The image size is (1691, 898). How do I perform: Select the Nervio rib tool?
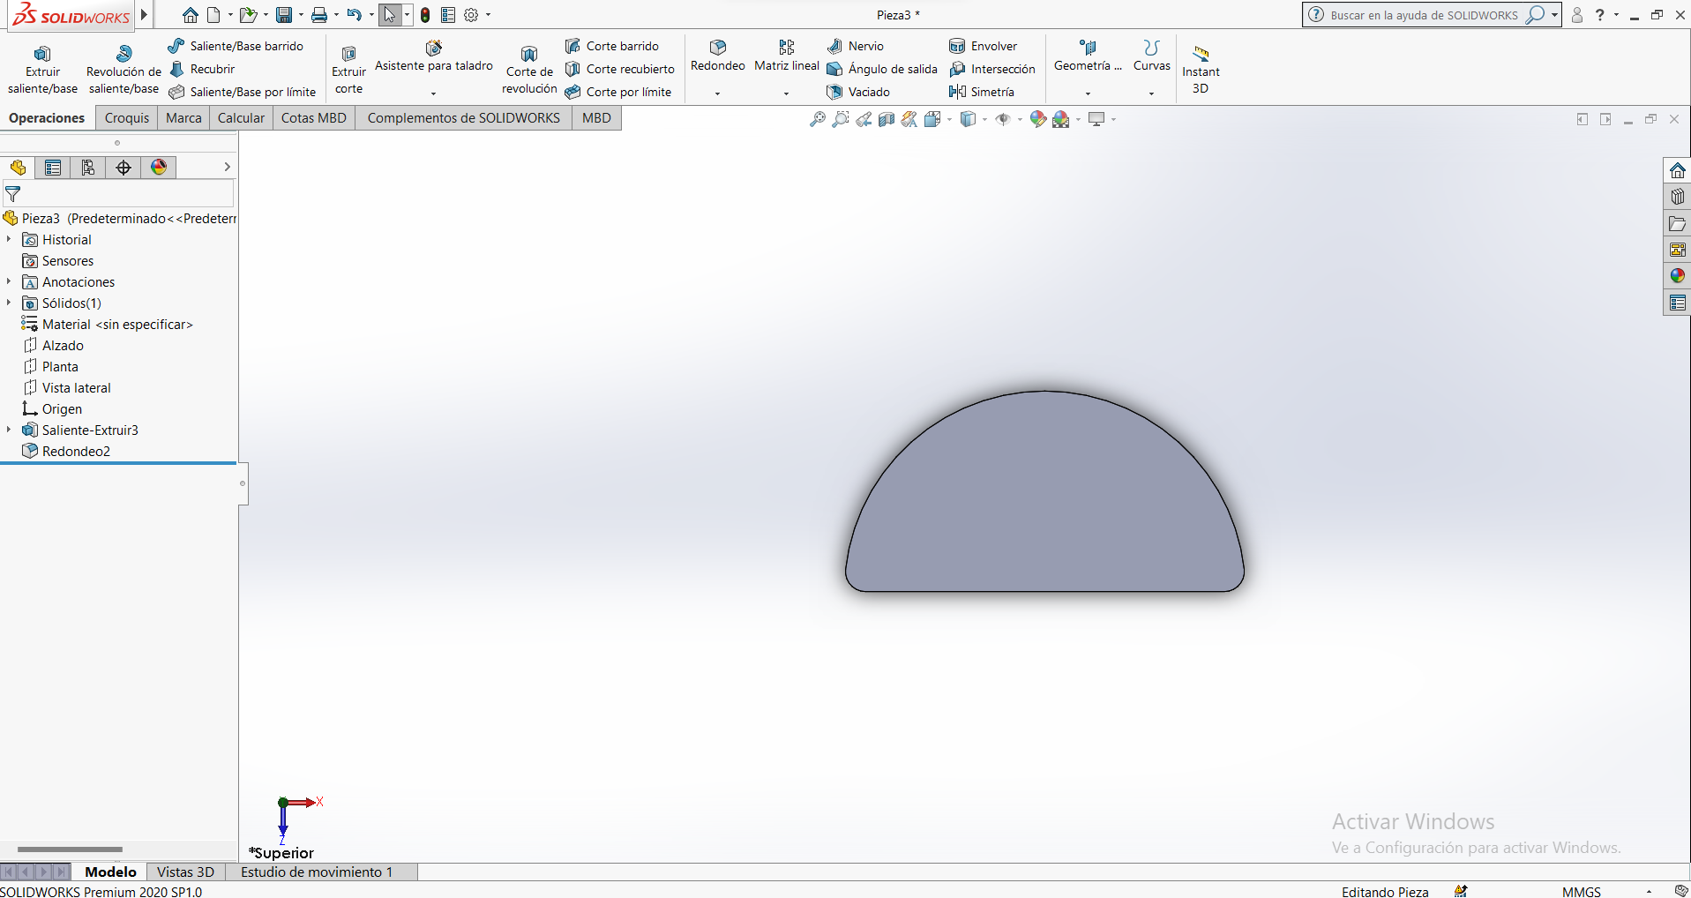856,46
